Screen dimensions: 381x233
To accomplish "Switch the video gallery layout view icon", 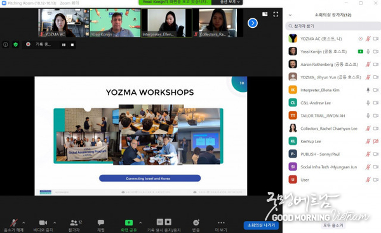I will point(265,15).
